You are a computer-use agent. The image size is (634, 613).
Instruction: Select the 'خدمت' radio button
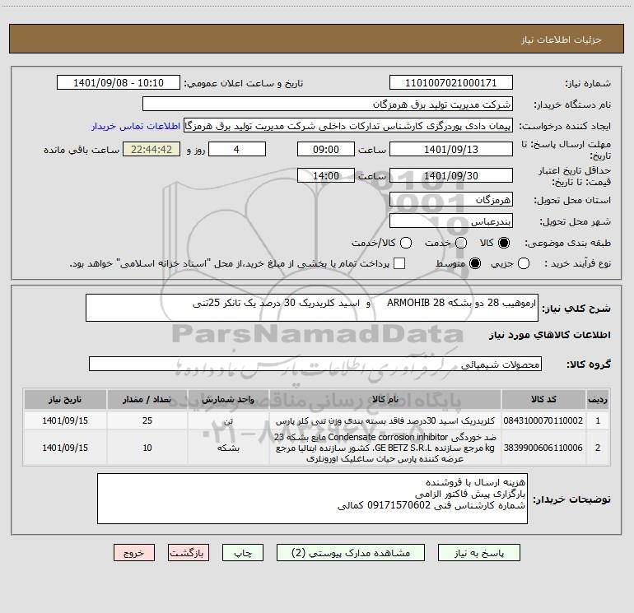pos(461,243)
